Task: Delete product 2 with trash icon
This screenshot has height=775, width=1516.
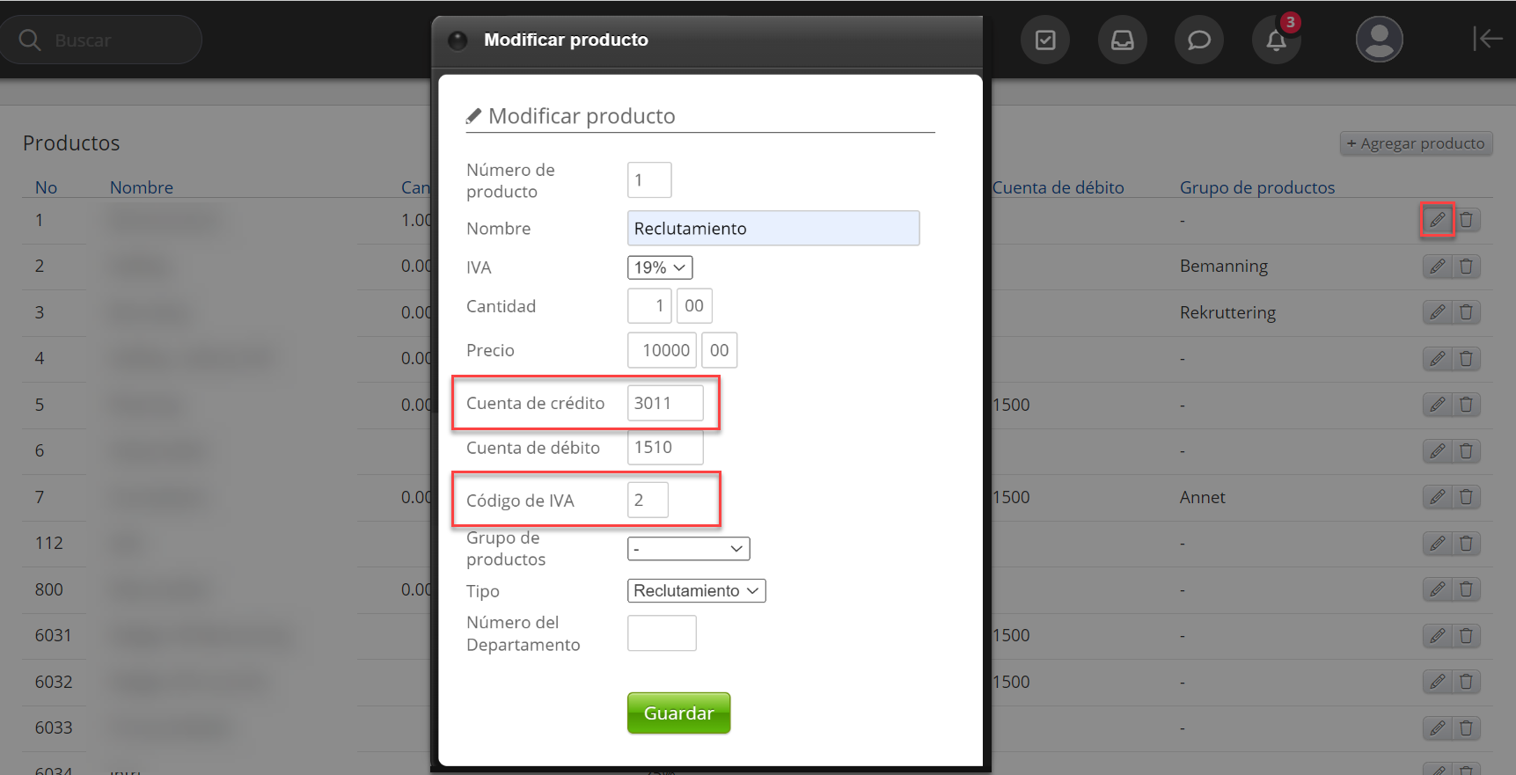Action: click(1466, 267)
